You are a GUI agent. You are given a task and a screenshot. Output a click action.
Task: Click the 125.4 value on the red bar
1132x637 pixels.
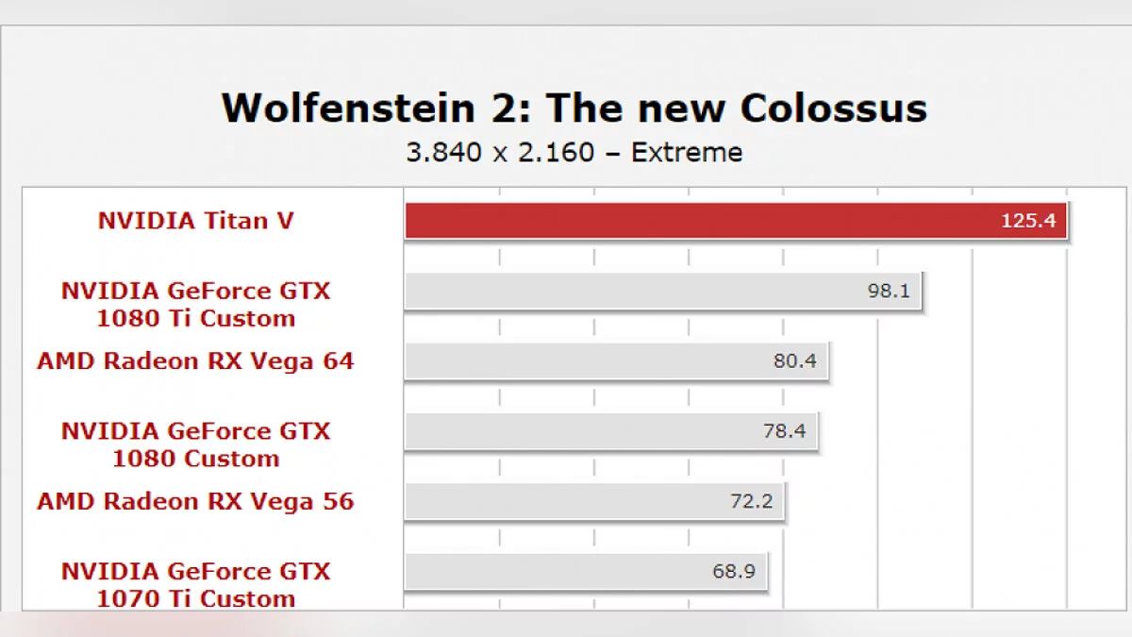pyautogui.click(x=1028, y=222)
